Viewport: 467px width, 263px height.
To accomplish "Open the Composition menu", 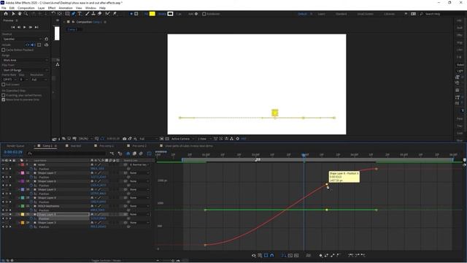I will tap(26, 8).
